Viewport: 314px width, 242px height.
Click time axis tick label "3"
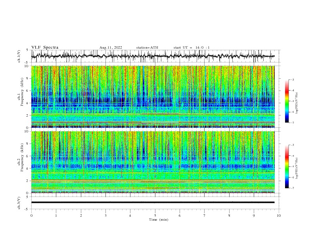pyautogui.click(x=105, y=216)
